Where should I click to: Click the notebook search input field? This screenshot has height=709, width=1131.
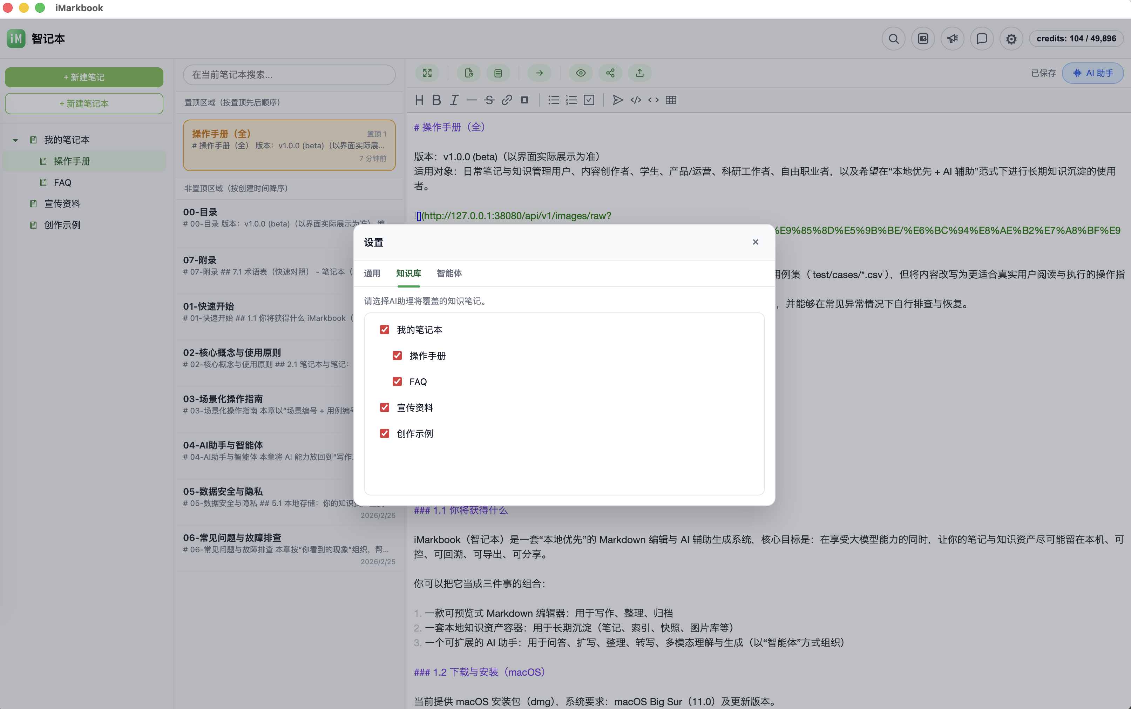(x=289, y=75)
